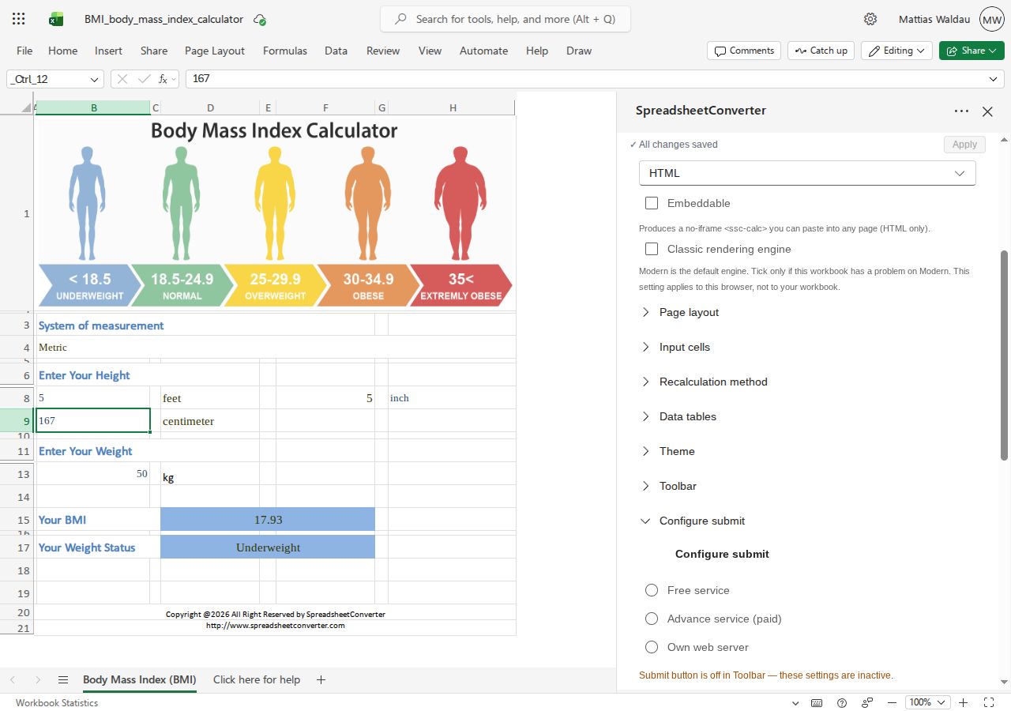This screenshot has width=1011, height=711.
Task: Open the HTML format dropdown
Action: (x=807, y=173)
